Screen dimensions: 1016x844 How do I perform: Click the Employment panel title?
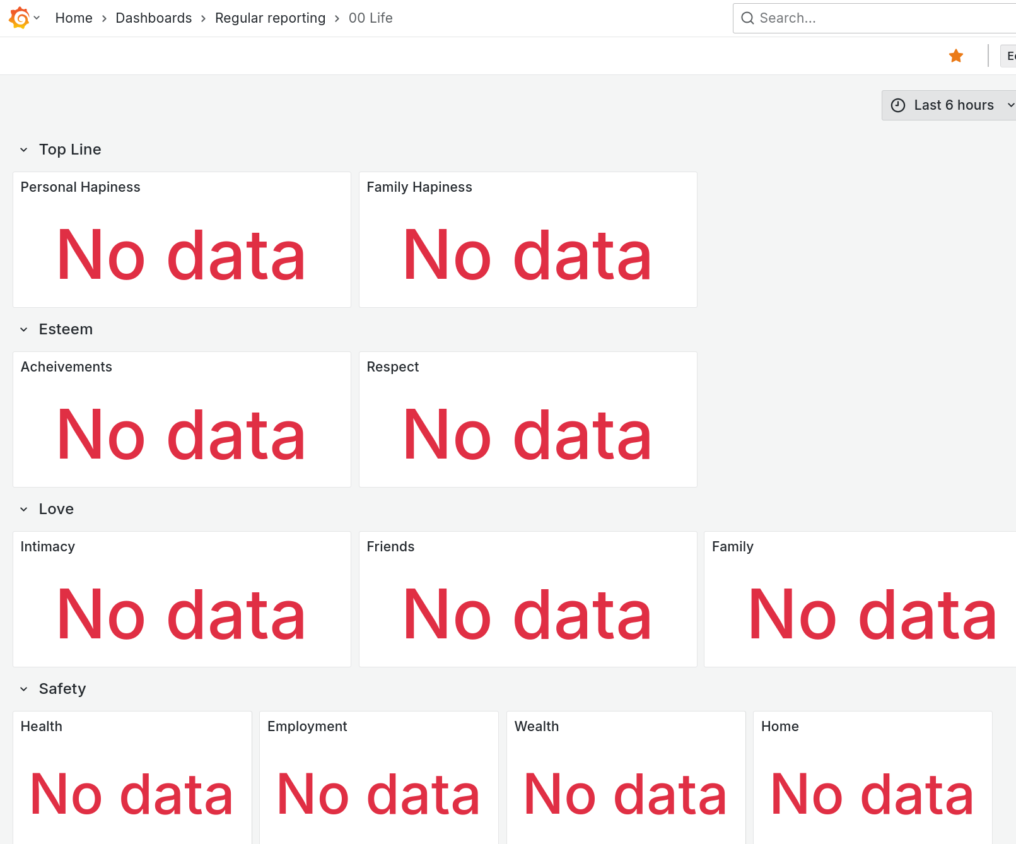307,727
